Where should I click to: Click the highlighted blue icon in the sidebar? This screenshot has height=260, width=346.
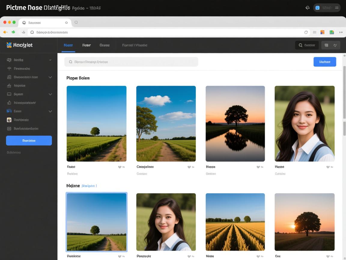tap(9, 111)
